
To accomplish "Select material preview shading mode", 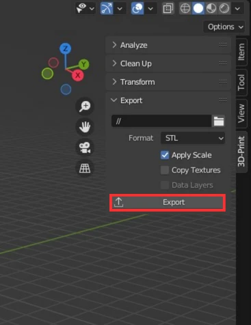I will [x=211, y=9].
